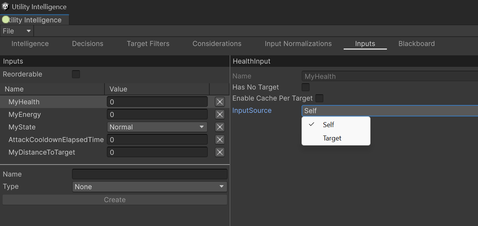Click the HealthInput panel header

click(x=354, y=61)
